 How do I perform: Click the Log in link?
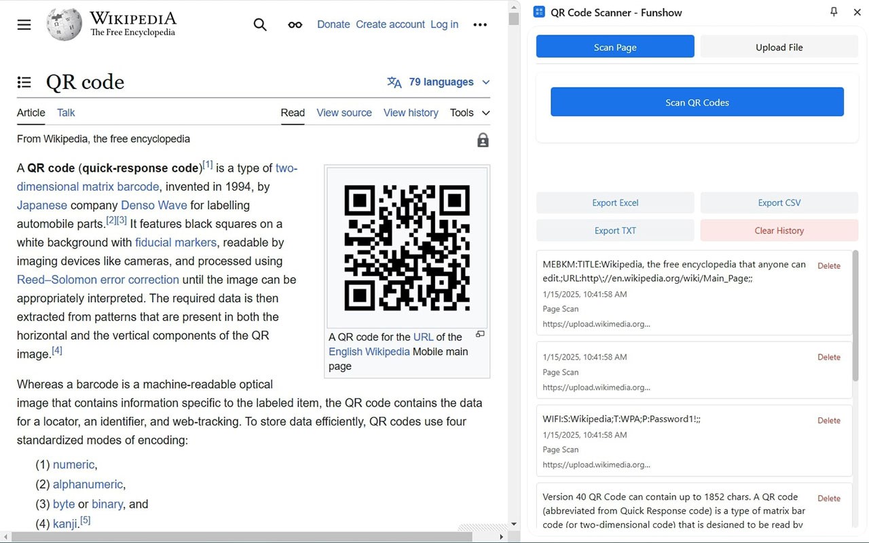[x=444, y=24]
